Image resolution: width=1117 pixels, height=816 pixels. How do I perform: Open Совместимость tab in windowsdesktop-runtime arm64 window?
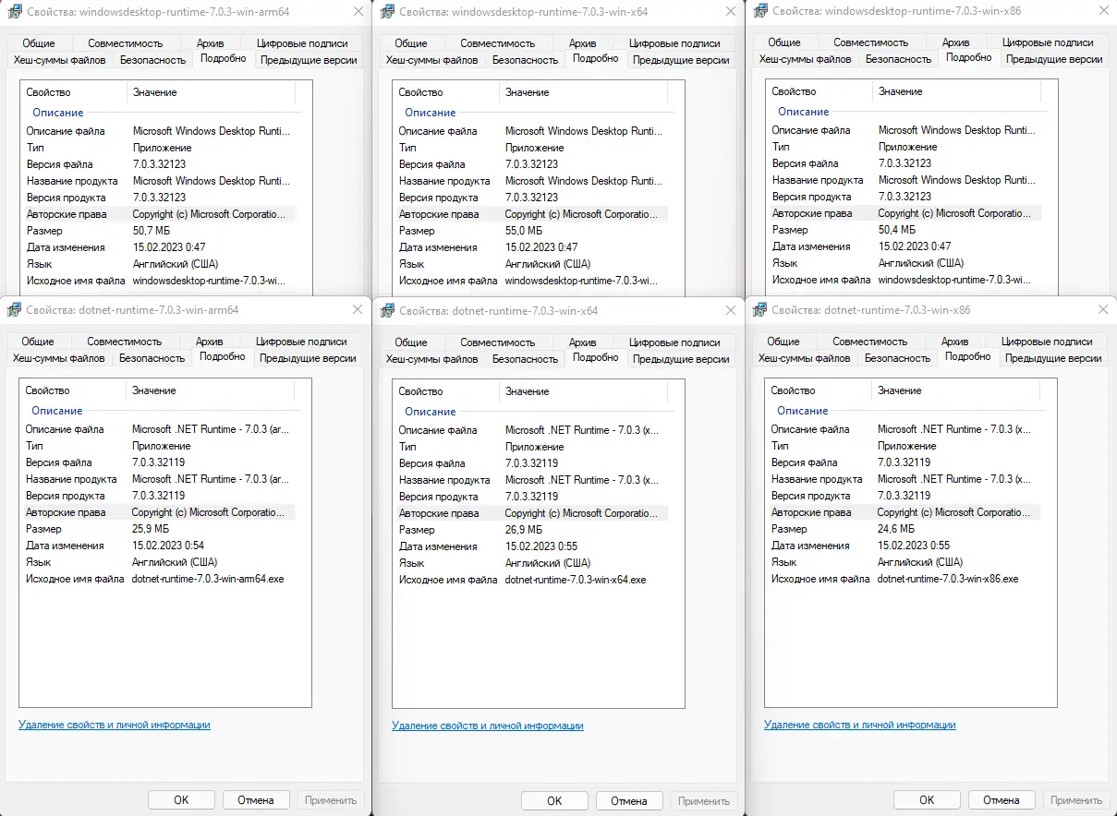coord(126,43)
